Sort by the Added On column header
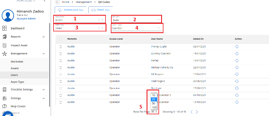Image resolution: width=269 pixels, height=116 pixels. 198,39
